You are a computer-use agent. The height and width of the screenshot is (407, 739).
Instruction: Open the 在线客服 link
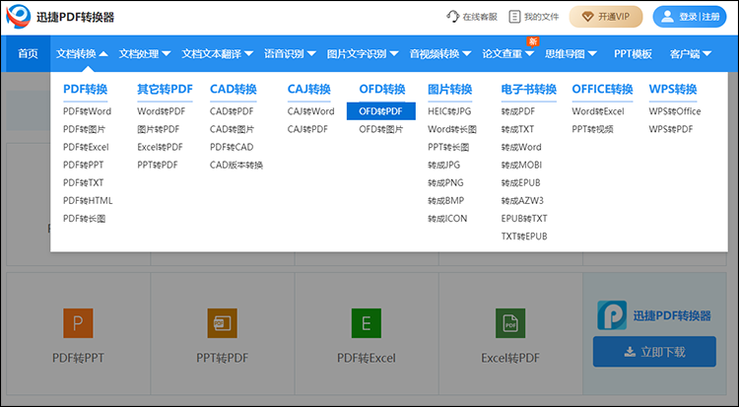[x=472, y=17]
